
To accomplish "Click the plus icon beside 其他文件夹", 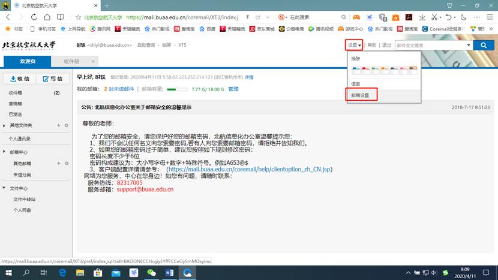I will tap(58, 125).
